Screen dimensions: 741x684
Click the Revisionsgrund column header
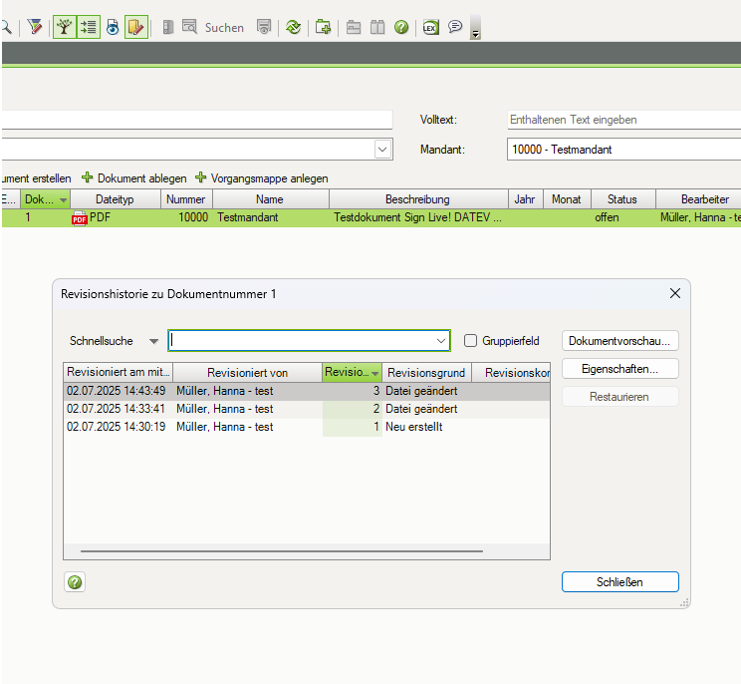pyautogui.click(x=426, y=372)
